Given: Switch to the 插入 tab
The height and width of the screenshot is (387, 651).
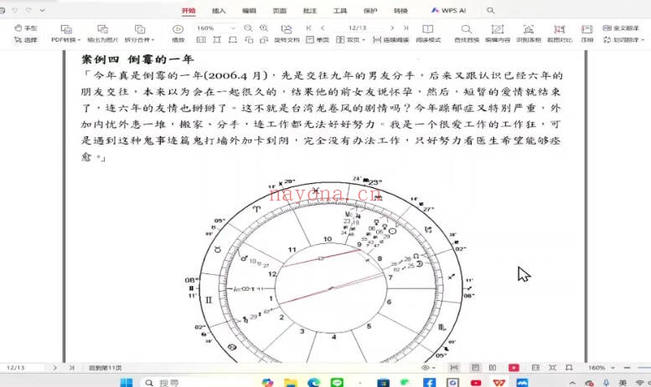Looking at the screenshot, I should click(219, 11).
